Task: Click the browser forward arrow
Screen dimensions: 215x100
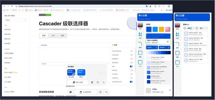Action: 8,6
